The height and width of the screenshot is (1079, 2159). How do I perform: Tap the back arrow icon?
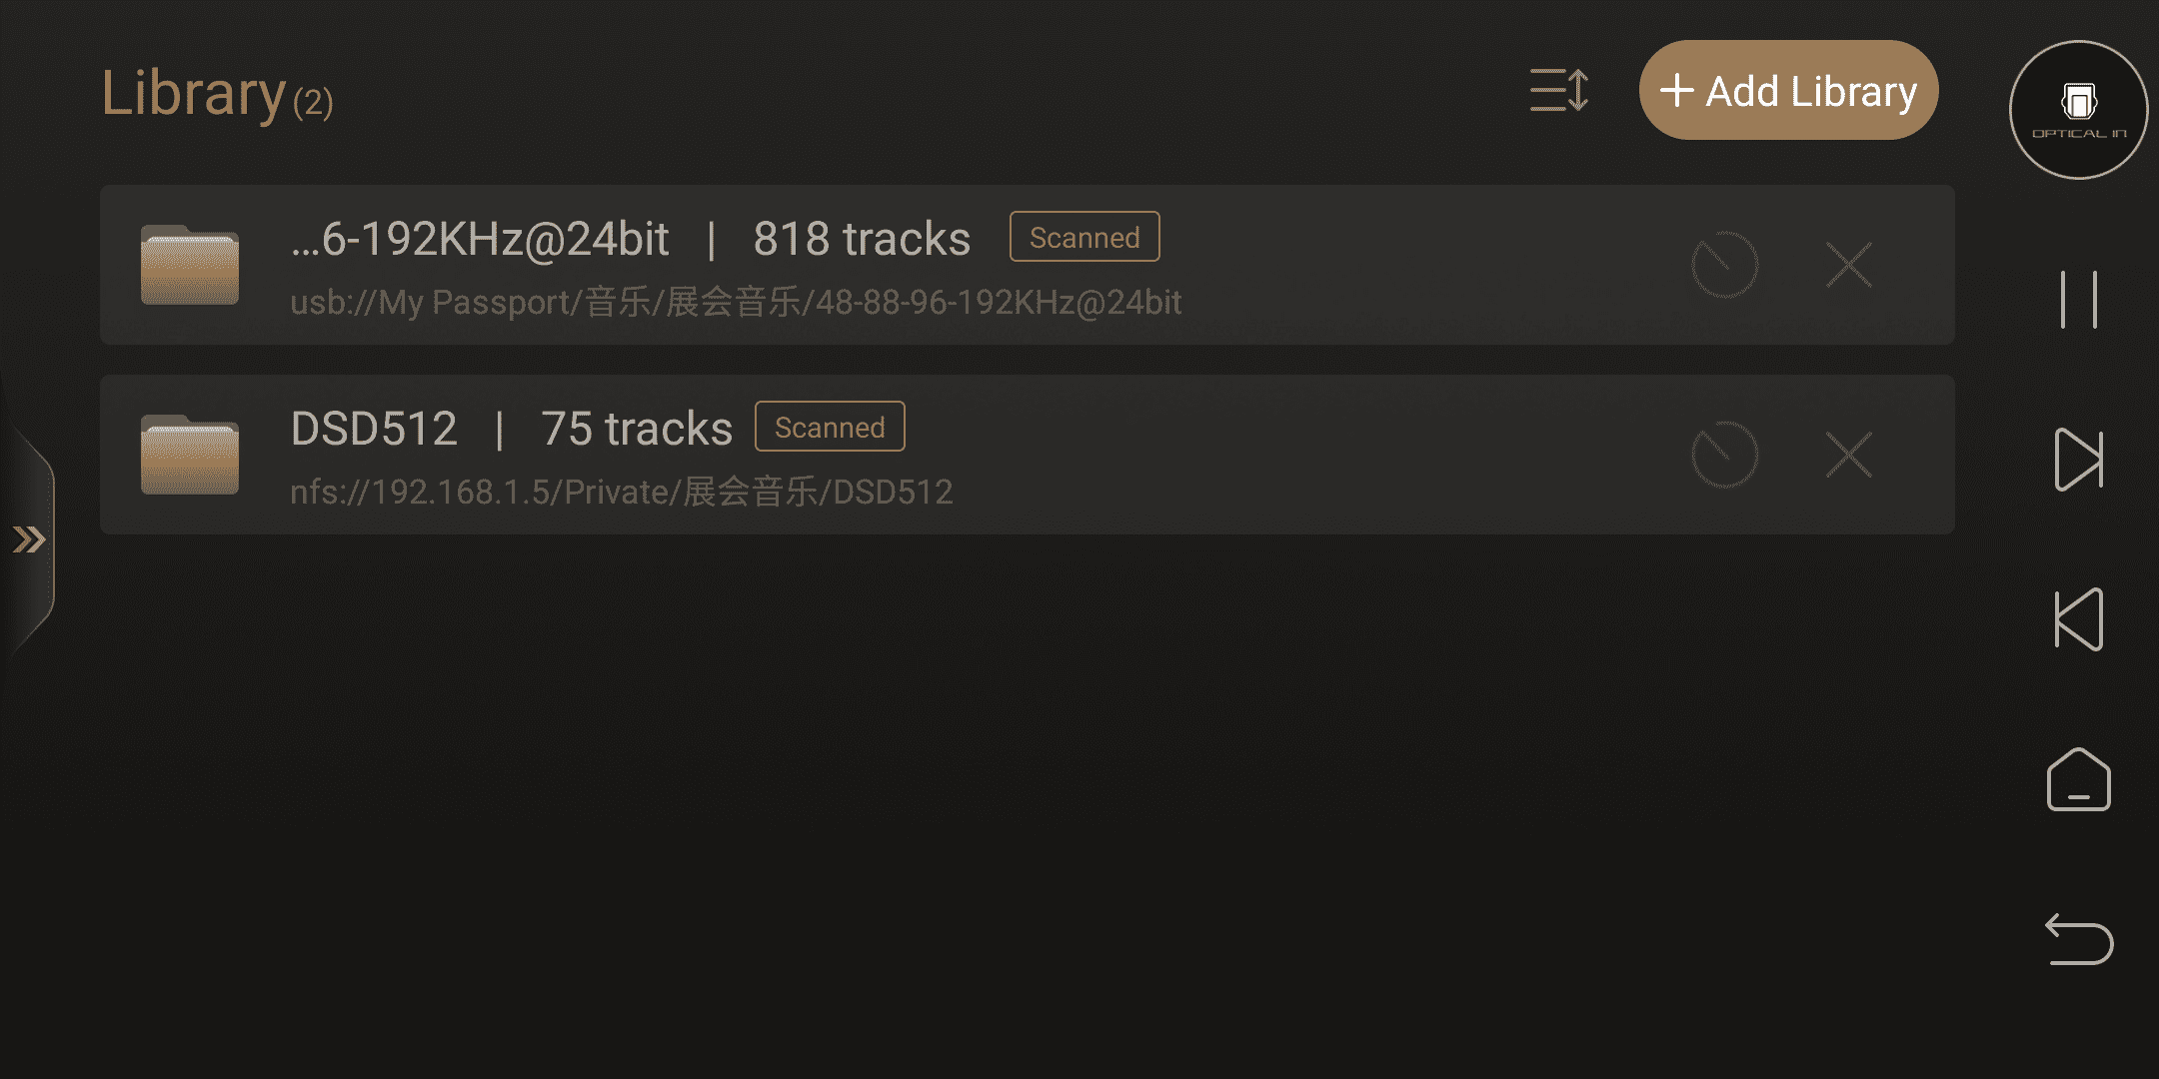(x=2078, y=939)
